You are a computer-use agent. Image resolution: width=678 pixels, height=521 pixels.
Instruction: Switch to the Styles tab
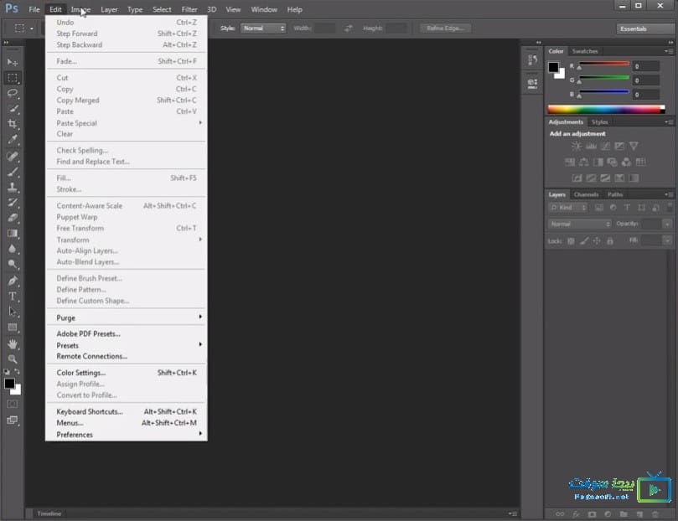(600, 121)
